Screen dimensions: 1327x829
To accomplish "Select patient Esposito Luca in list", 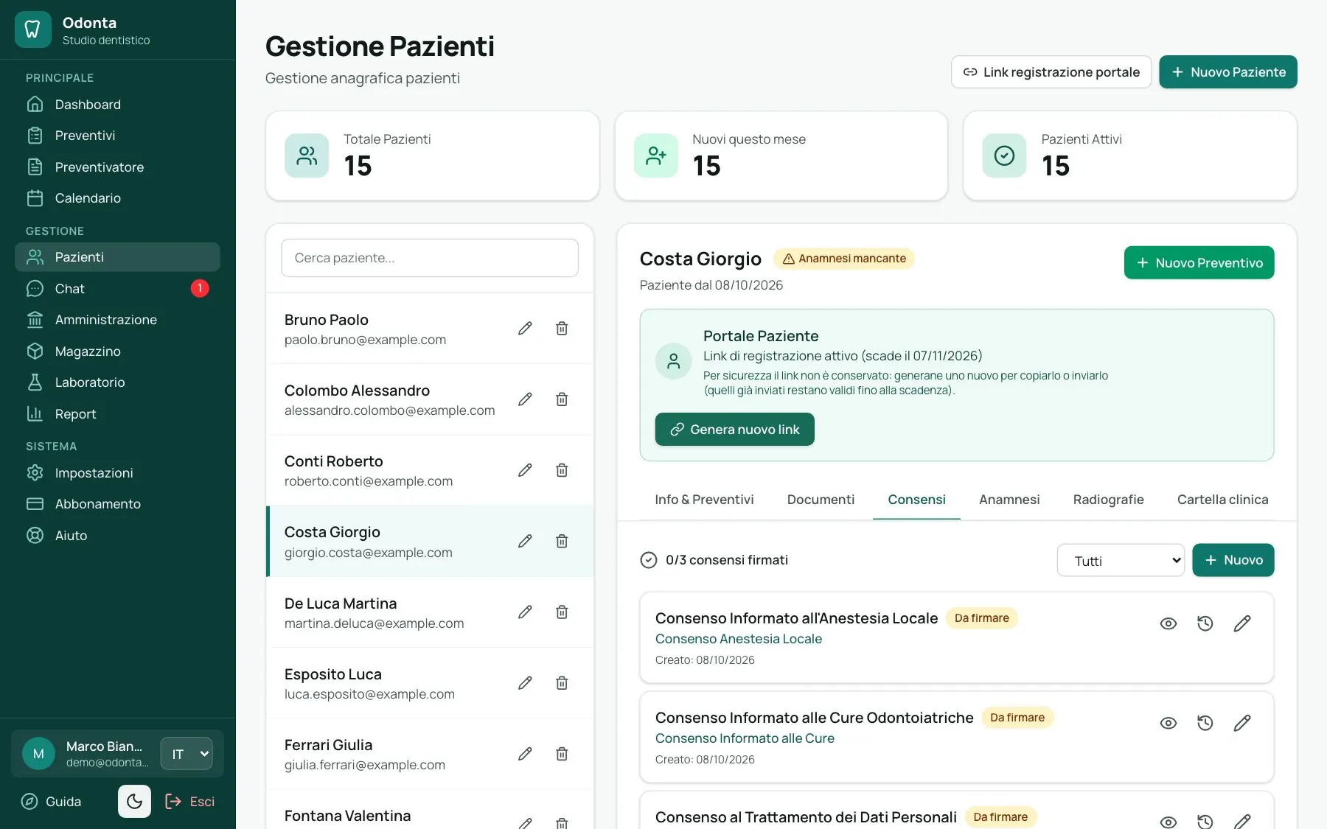I will (430, 683).
